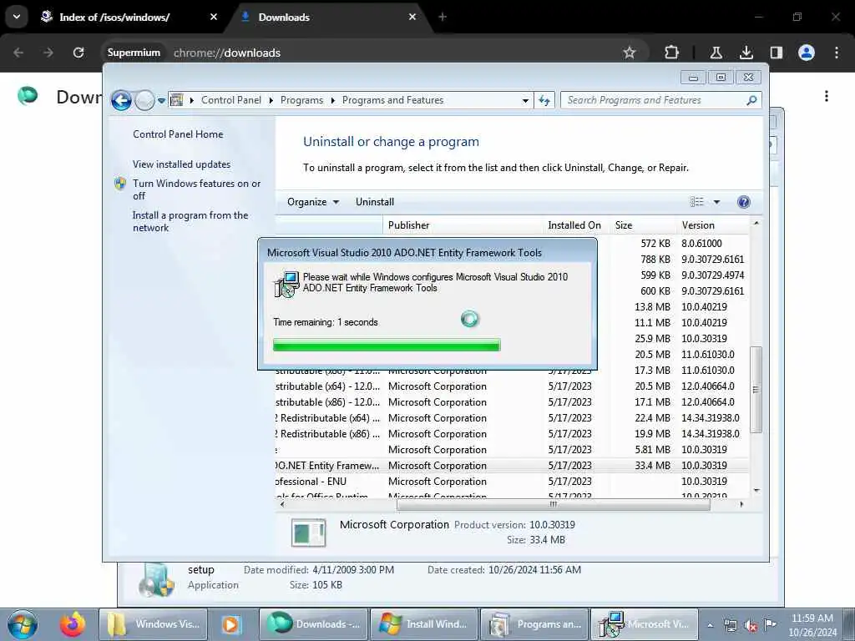The width and height of the screenshot is (855, 641).
Task: Expand the Organize menu
Action: pos(313,202)
